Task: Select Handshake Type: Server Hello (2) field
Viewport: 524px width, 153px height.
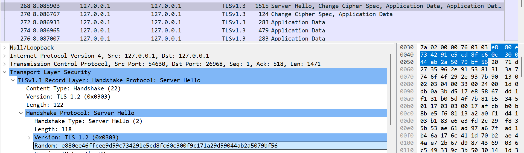Action: coord(88,121)
